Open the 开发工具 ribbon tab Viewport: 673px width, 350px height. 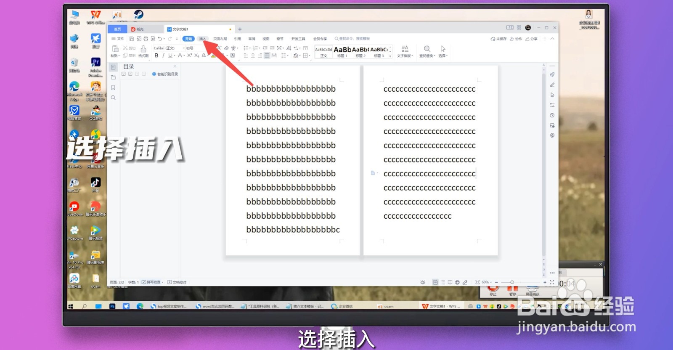click(298, 39)
